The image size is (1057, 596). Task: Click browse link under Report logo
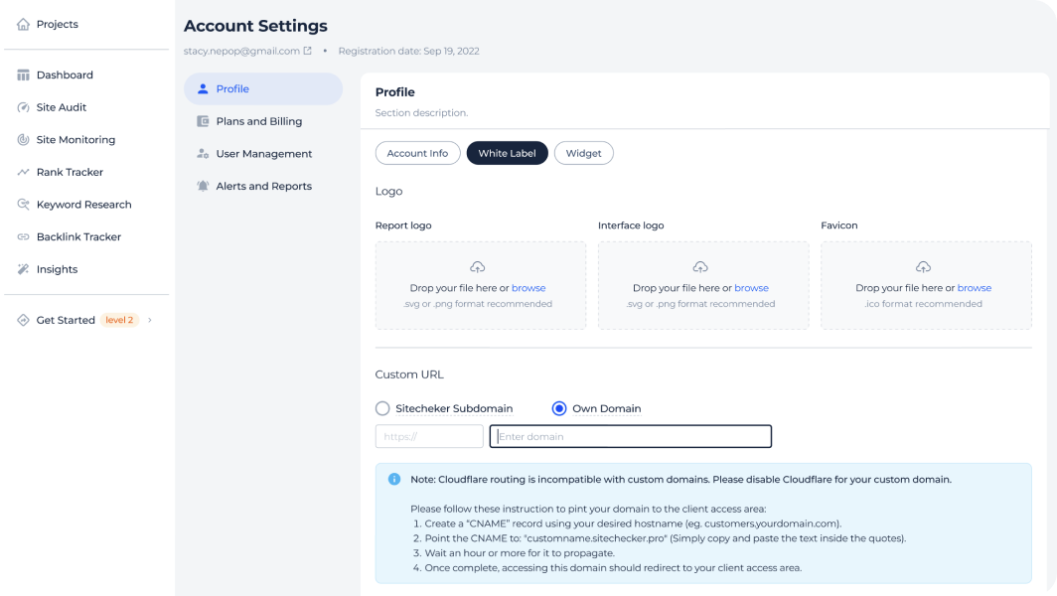coord(528,288)
